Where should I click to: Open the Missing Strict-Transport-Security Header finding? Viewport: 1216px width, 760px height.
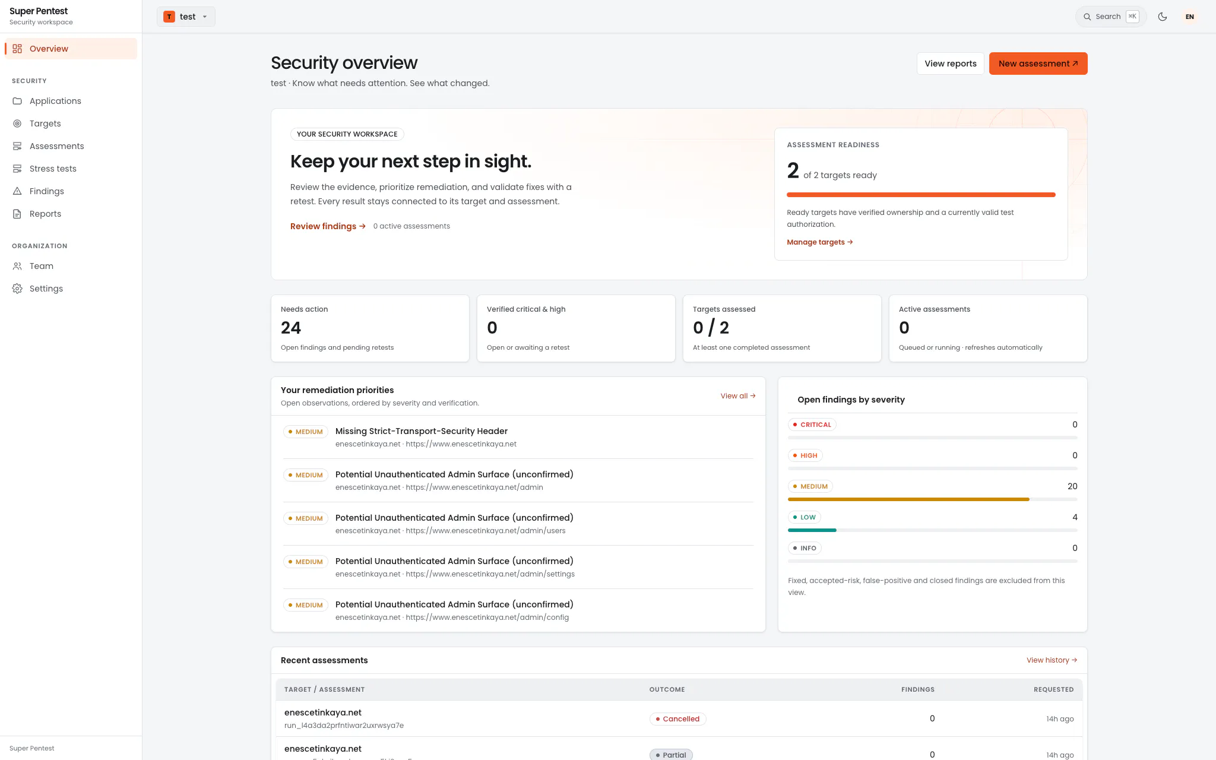518,437
